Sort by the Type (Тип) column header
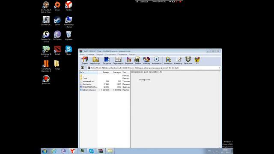The width and height of the screenshot is (274, 154). [x=125, y=72]
